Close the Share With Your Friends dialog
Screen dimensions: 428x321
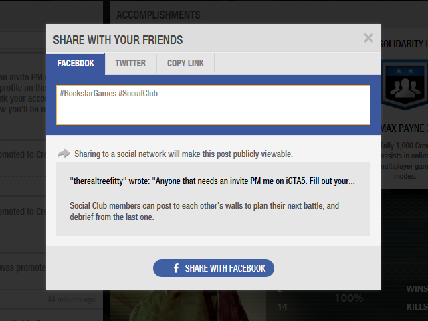point(368,38)
